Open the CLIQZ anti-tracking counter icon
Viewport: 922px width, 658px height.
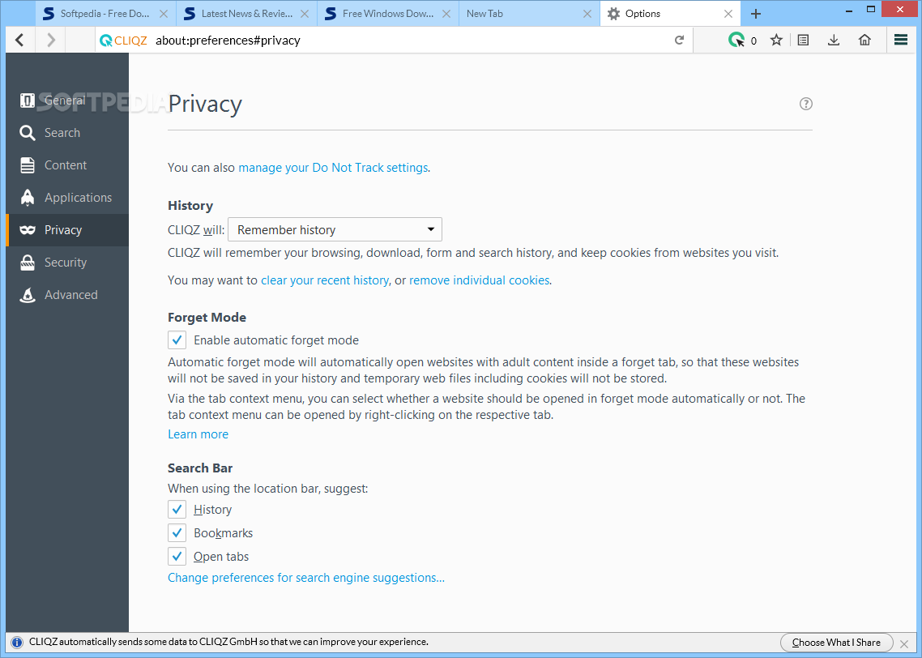736,40
